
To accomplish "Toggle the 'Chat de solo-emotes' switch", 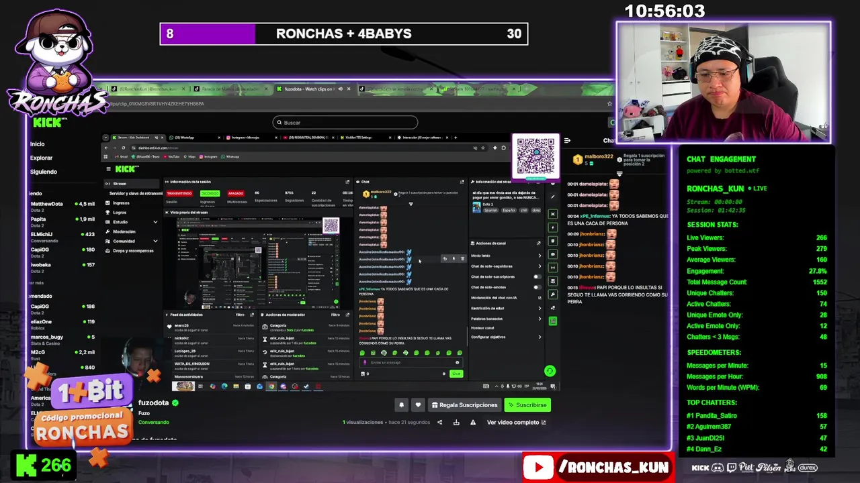I will coord(537,287).
